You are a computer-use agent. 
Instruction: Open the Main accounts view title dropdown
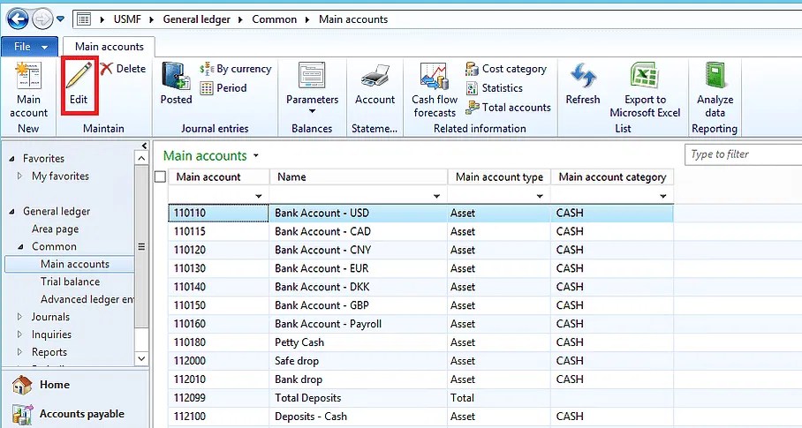coord(256,156)
